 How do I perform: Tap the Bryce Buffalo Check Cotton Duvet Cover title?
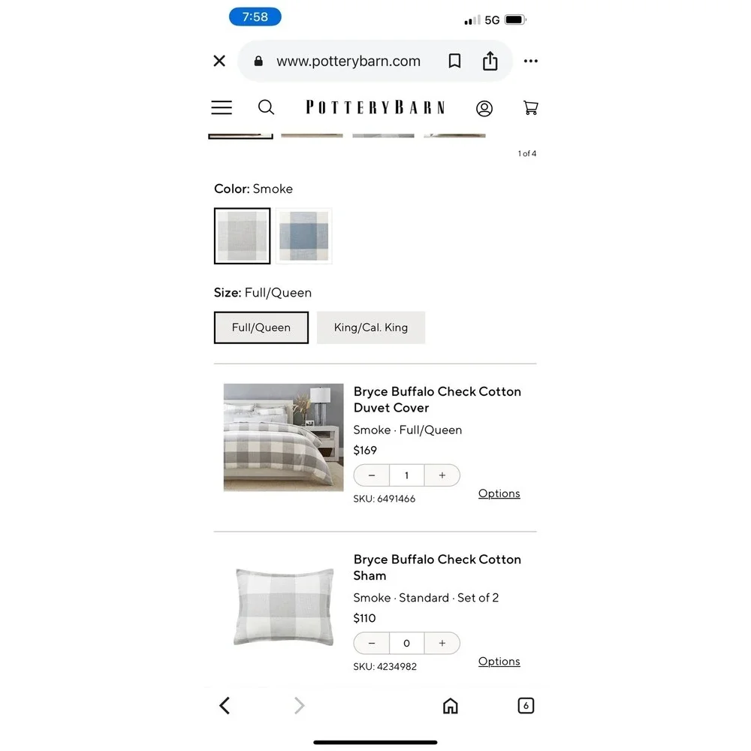[437, 400]
